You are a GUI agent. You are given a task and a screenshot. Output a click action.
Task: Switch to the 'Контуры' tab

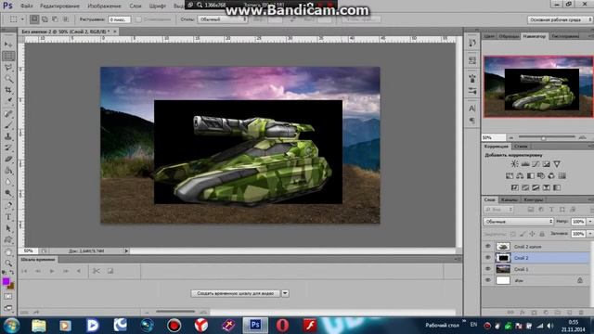click(x=534, y=199)
